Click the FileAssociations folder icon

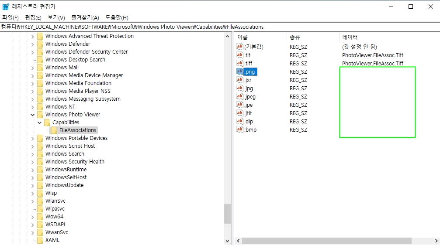tap(54, 130)
